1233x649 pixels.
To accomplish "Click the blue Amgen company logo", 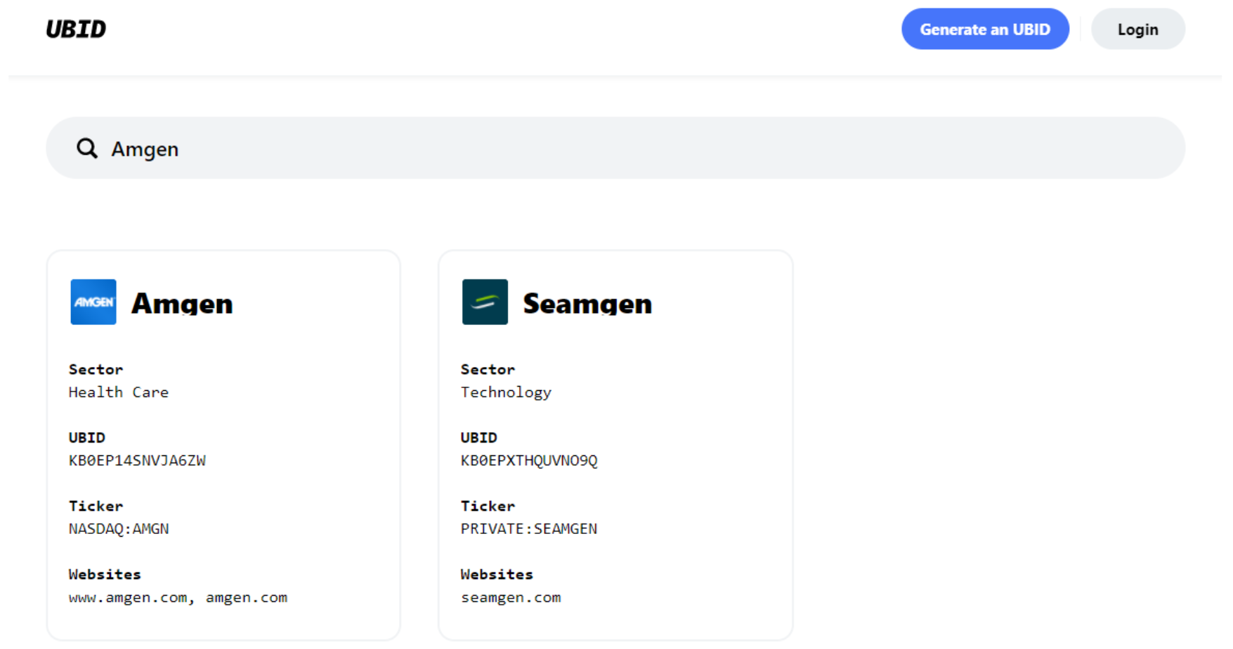I will [93, 302].
